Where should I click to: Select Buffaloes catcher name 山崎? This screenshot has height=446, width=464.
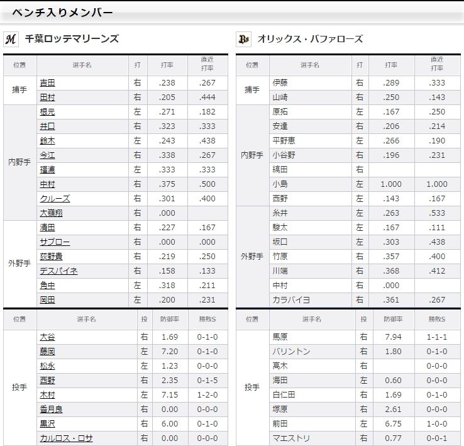click(x=280, y=98)
